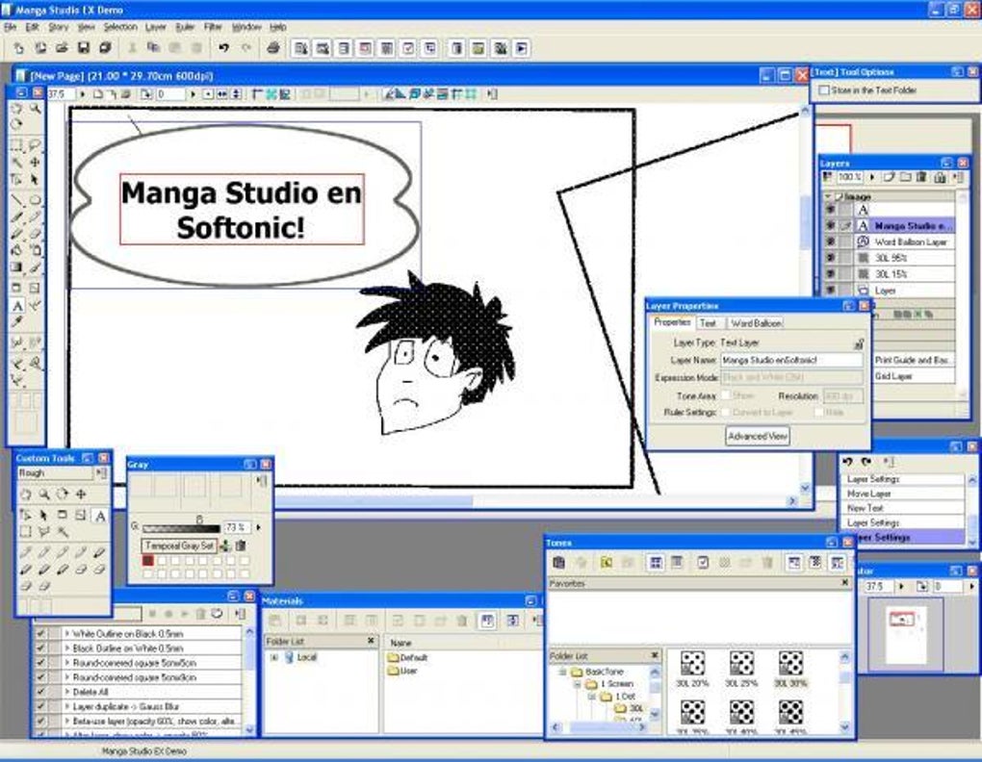Screen dimensions: 982x762
Task: Switch to the Word Balloon tab
Action: pyautogui.click(x=756, y=323)
